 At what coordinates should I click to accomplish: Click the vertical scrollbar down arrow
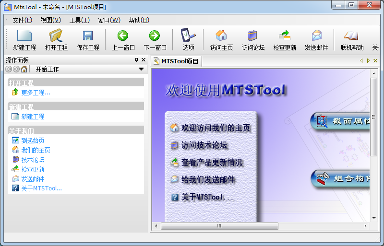pyautogui.click(x=374, y=218)
